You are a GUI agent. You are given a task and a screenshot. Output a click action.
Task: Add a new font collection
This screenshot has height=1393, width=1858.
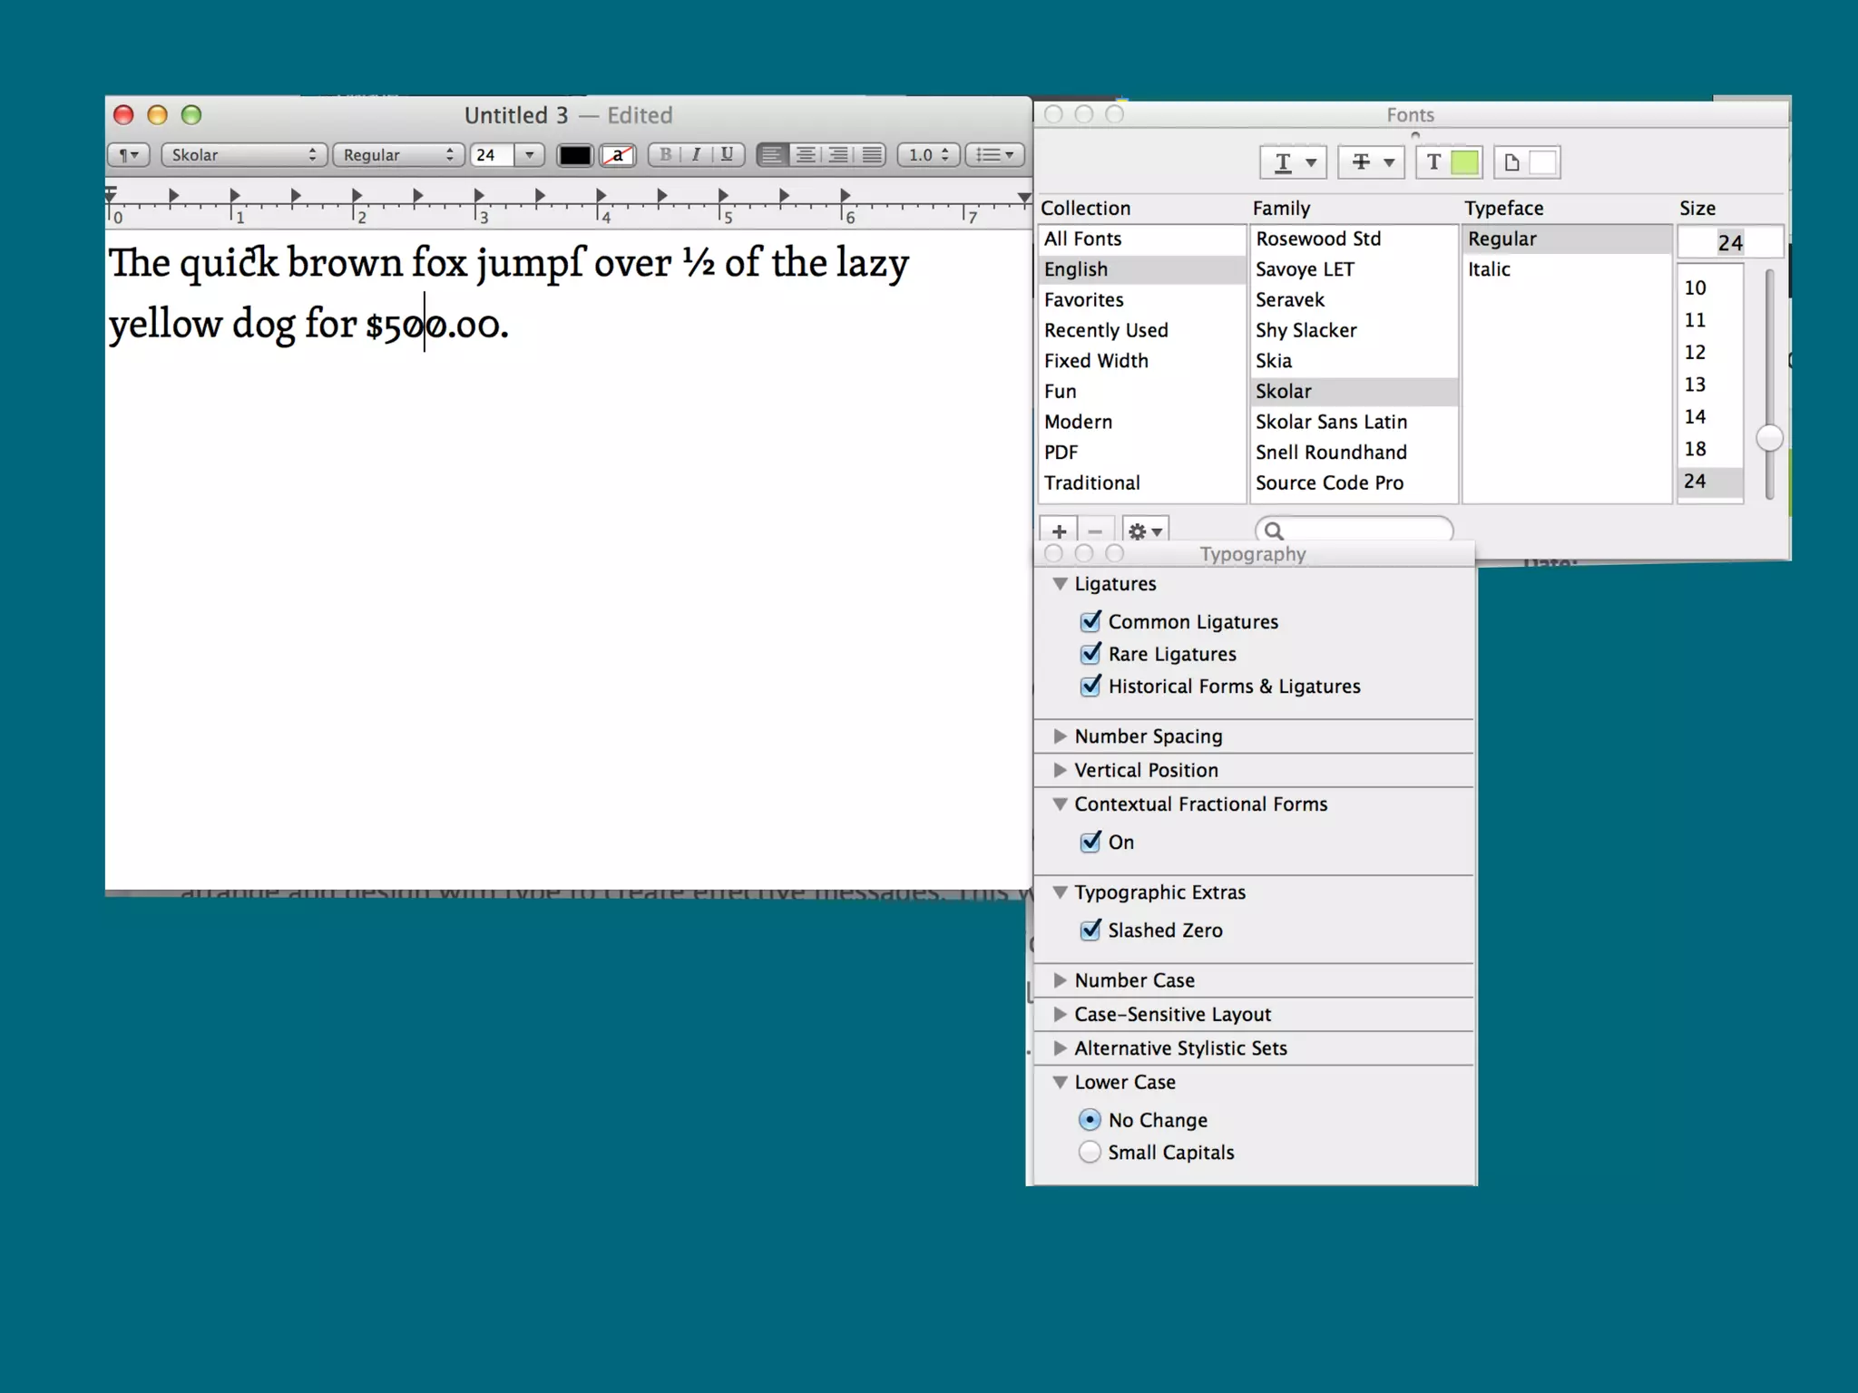1059,531
